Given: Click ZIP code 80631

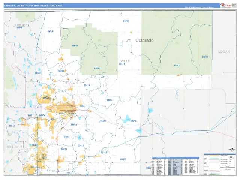Looking at the screenshot, I should [x=82, y=106].
